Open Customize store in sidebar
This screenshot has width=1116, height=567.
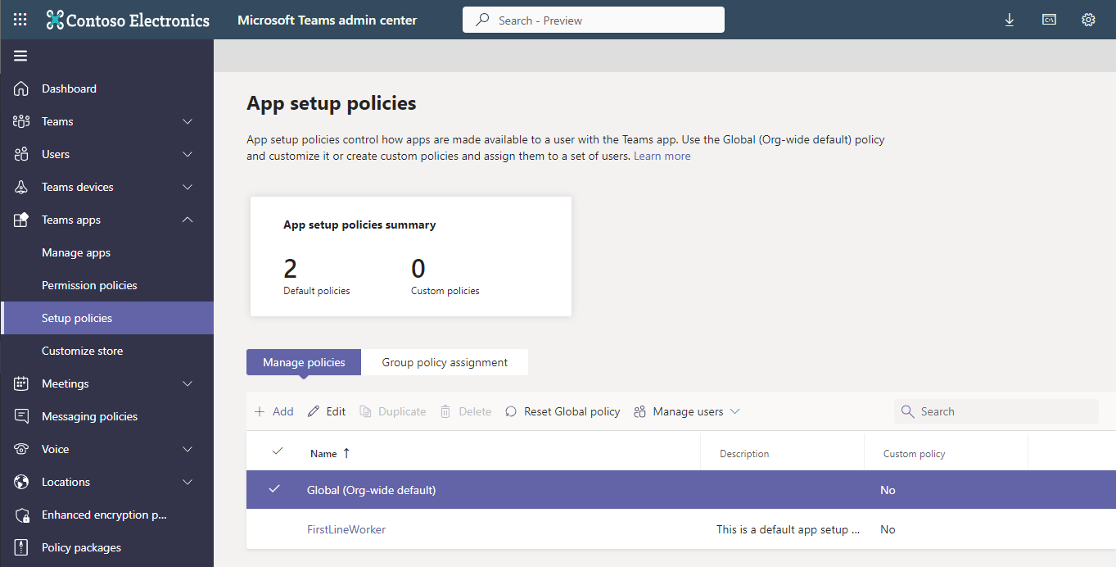(82, 351)
